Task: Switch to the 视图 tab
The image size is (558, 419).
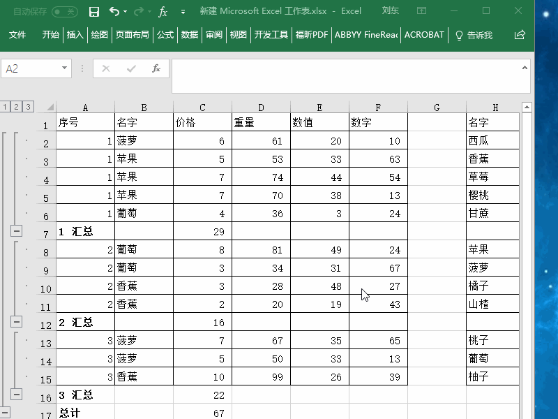Action: 238,34
